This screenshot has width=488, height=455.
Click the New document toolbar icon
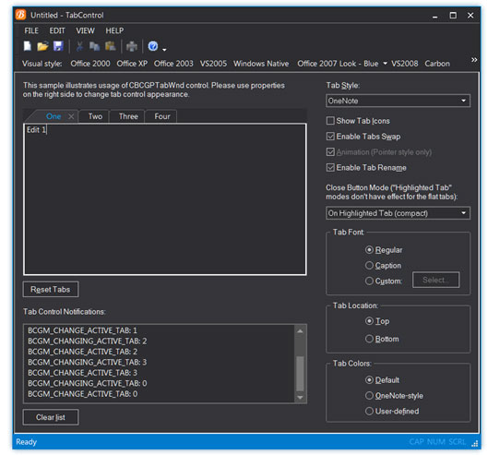pyautogui.click(x=28, y=46)
